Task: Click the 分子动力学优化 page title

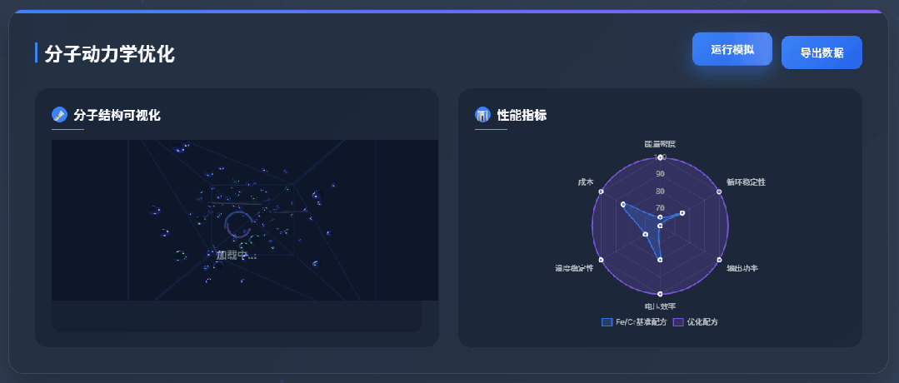Action: point(109,54)
